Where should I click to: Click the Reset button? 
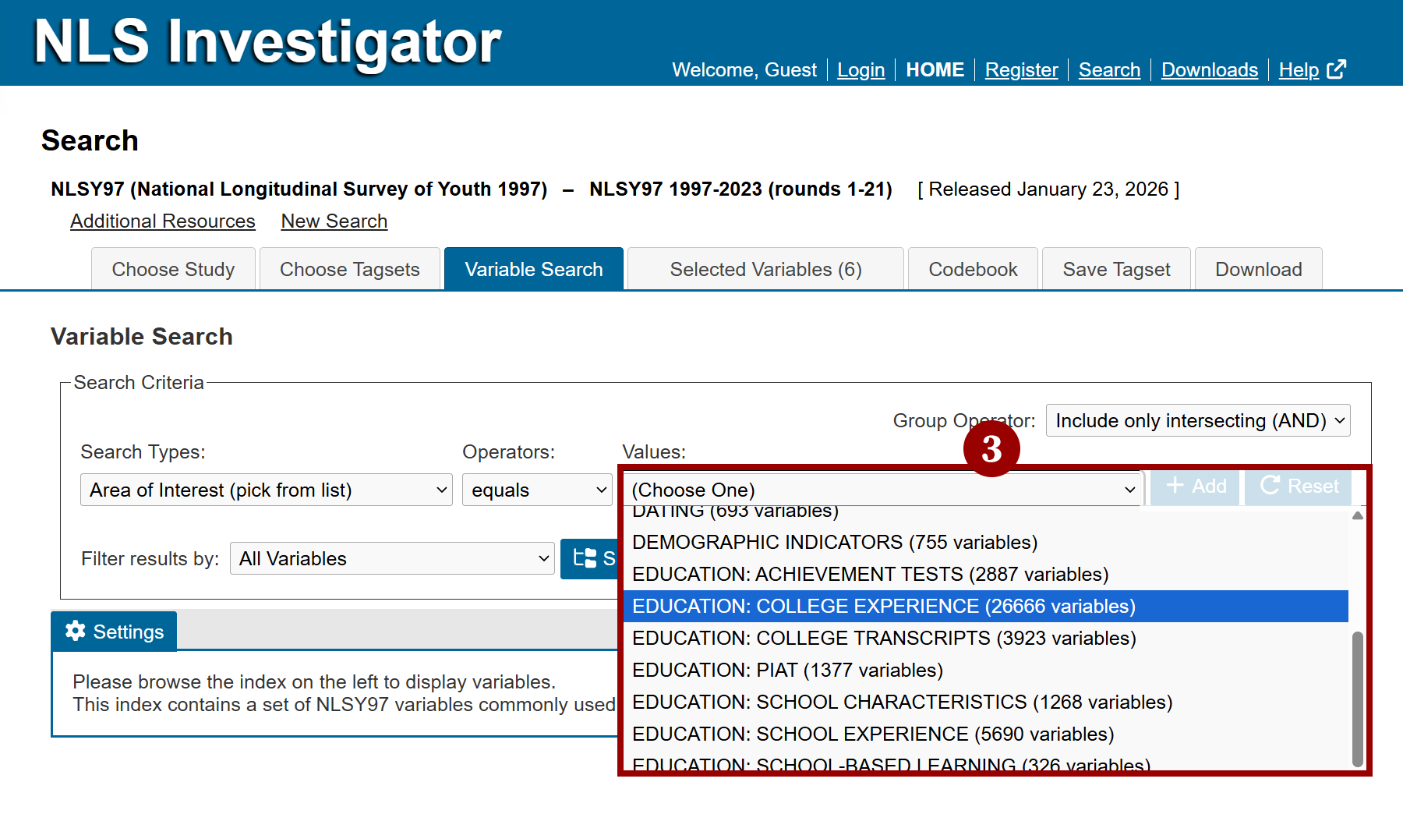click(1299, 486)
